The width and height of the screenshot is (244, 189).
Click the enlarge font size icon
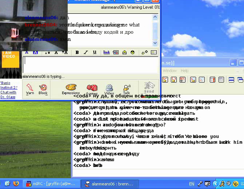coord(65,52)
